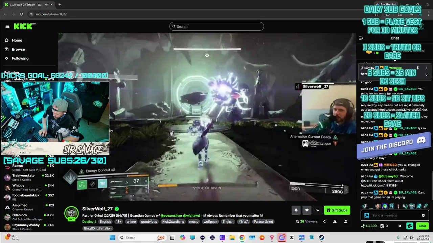Share the stream via share icon
Screen dimensions: 433x243
324,222
